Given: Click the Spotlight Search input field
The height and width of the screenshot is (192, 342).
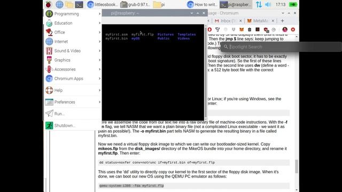Looking at the screenshot, I should click(282, 46).
